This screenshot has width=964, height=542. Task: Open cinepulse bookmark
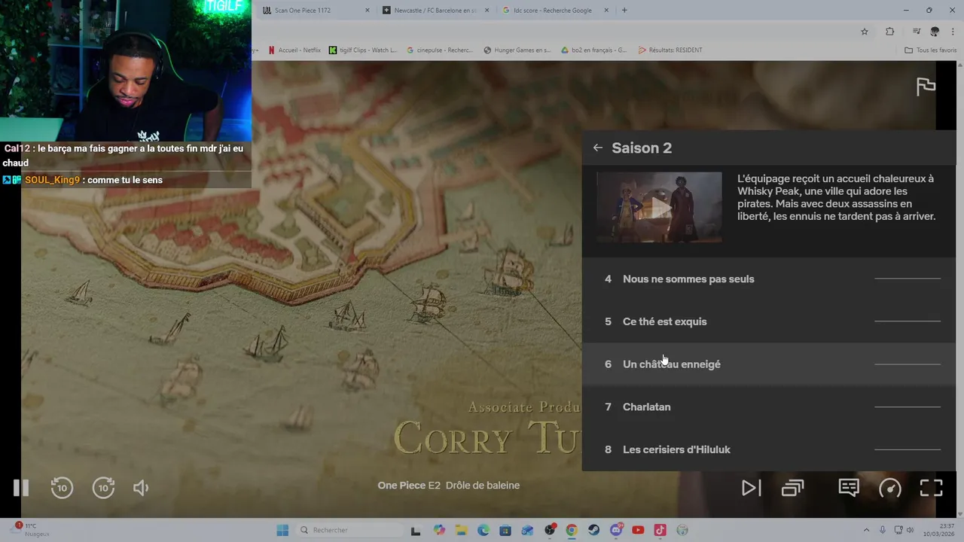440,50
